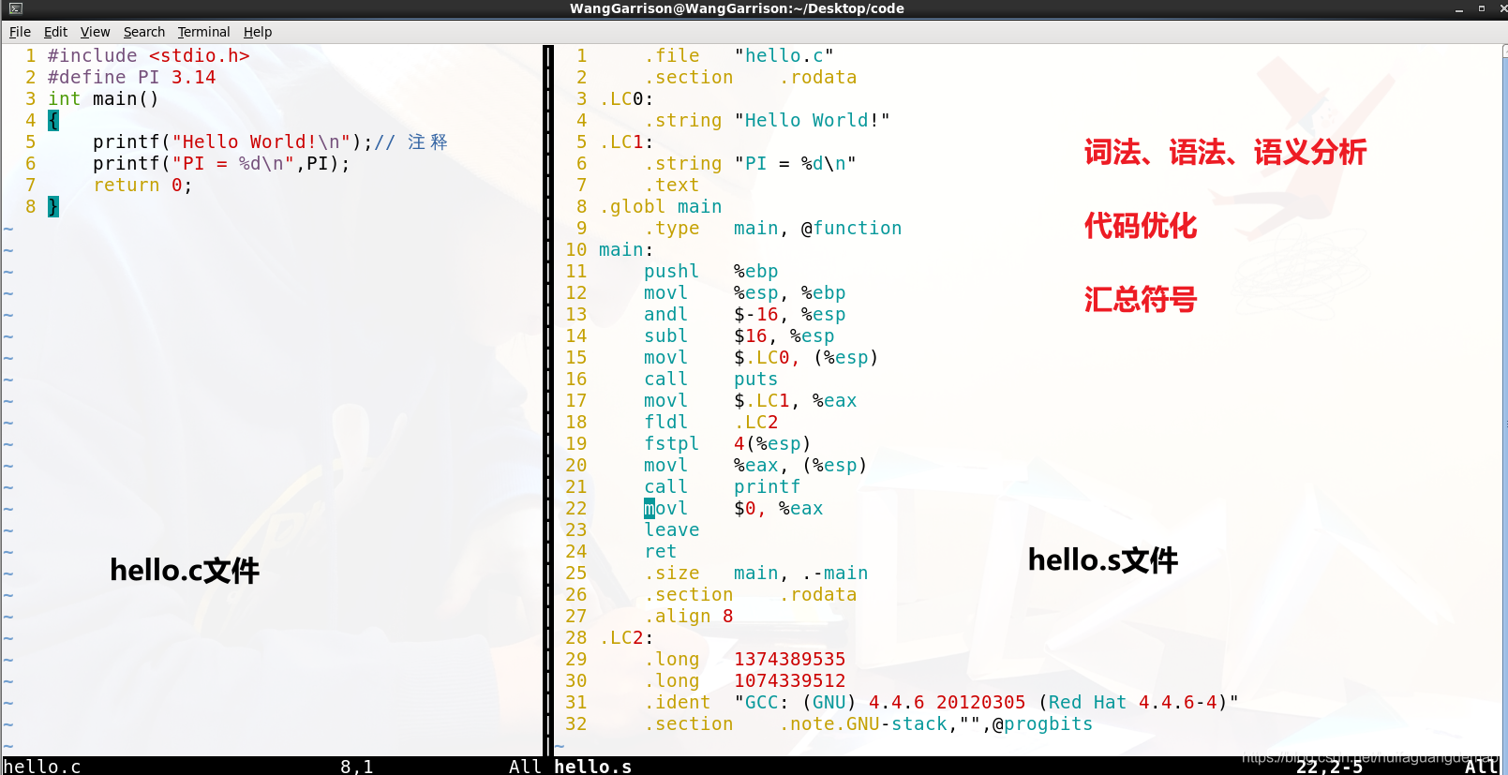Click the 'return 0;' line
The image size is (1508, 775).
[x=142, y=185]
